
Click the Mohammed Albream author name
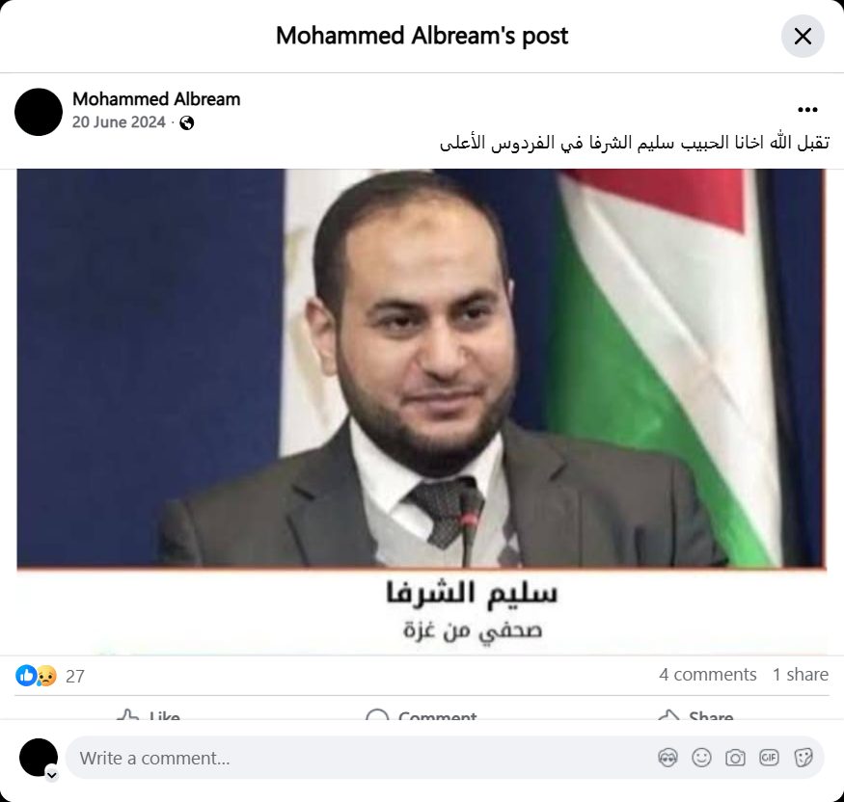[x=156, y=99]
